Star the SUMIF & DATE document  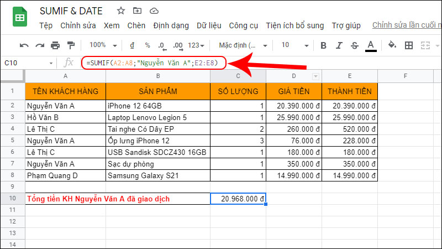point(121,11)
